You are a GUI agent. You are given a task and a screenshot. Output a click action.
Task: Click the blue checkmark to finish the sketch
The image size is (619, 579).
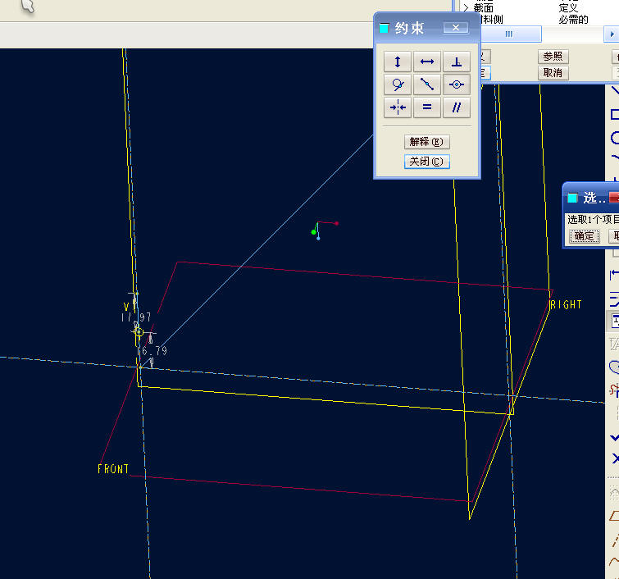coord(614,438)
